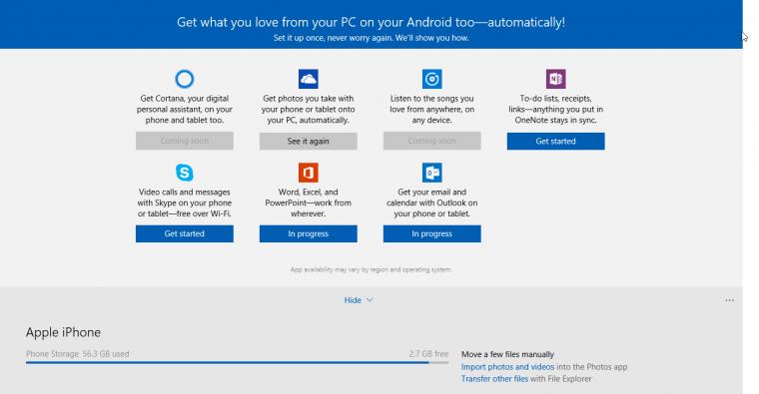Click the Apple iPhone heading
The height and width of the screenshot is (394, 759).
[63, 332]
